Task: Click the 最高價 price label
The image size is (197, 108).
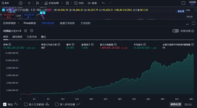Action: click(181, 11)
